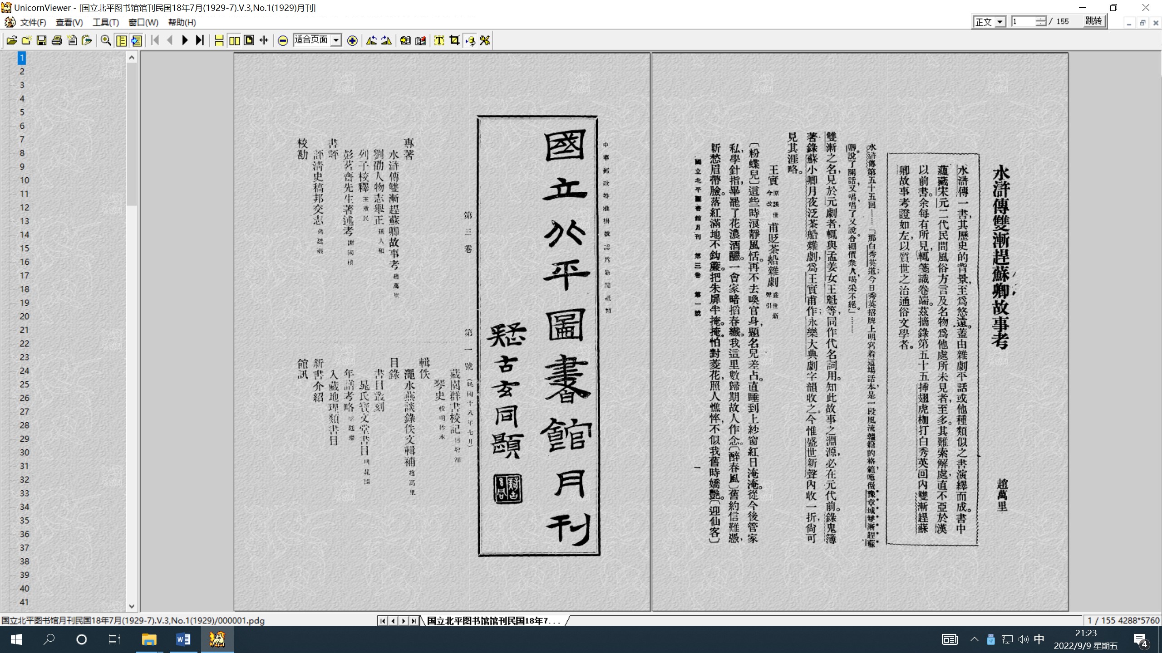Click tab strip first-tab arrow button

(x=383, y=621)
